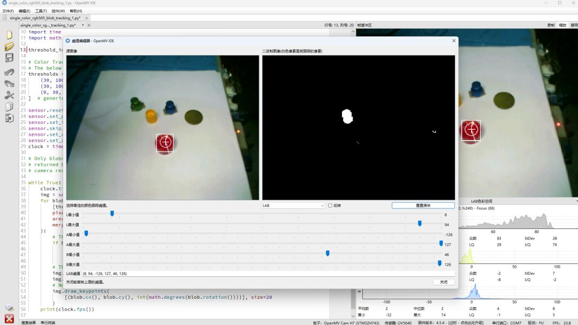The width and height of the screenshot is (578, 325).
Task: Open the 工具(T) menu
Action: pyautogui.click(x=41, y=11)
